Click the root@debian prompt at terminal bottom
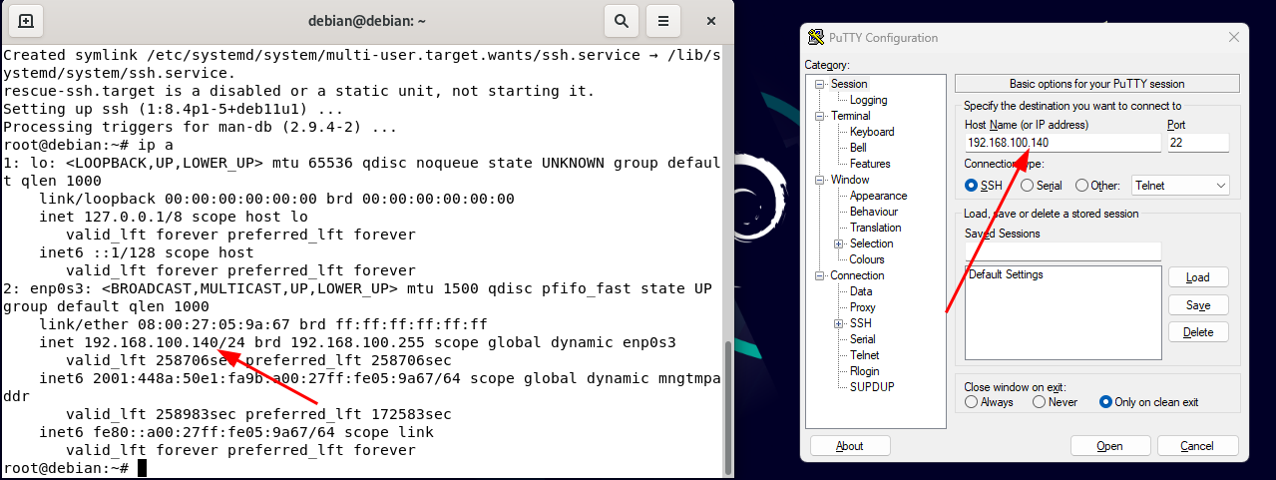This screenshot has width=1276, height=480. tap(66, 468)
